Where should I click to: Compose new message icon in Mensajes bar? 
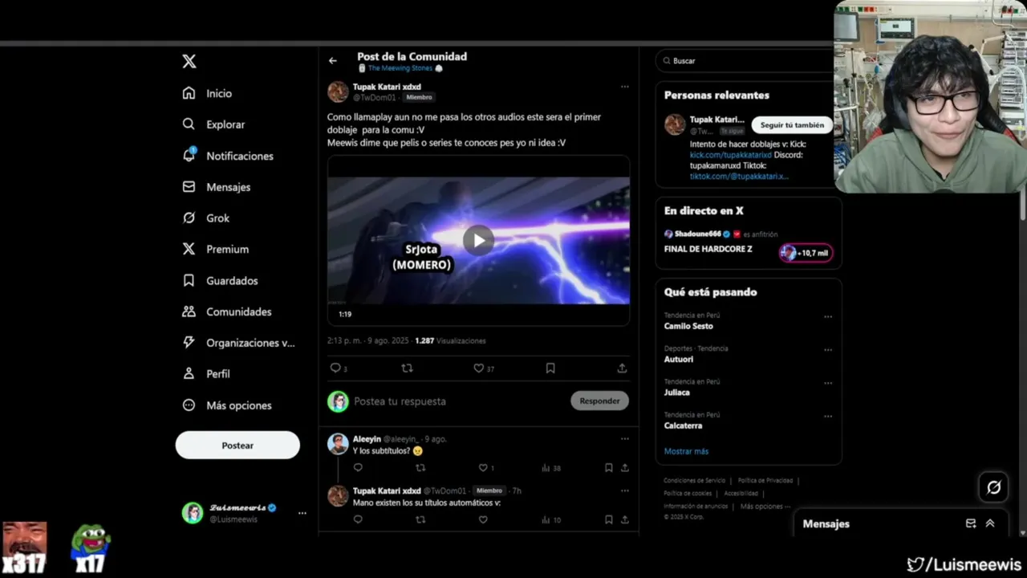click(x=971, y=523)
